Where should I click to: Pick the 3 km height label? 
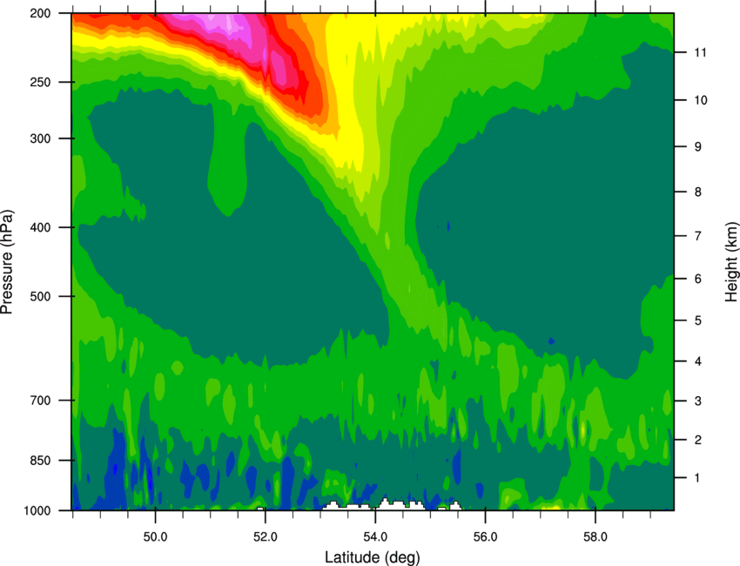[698, 401]
